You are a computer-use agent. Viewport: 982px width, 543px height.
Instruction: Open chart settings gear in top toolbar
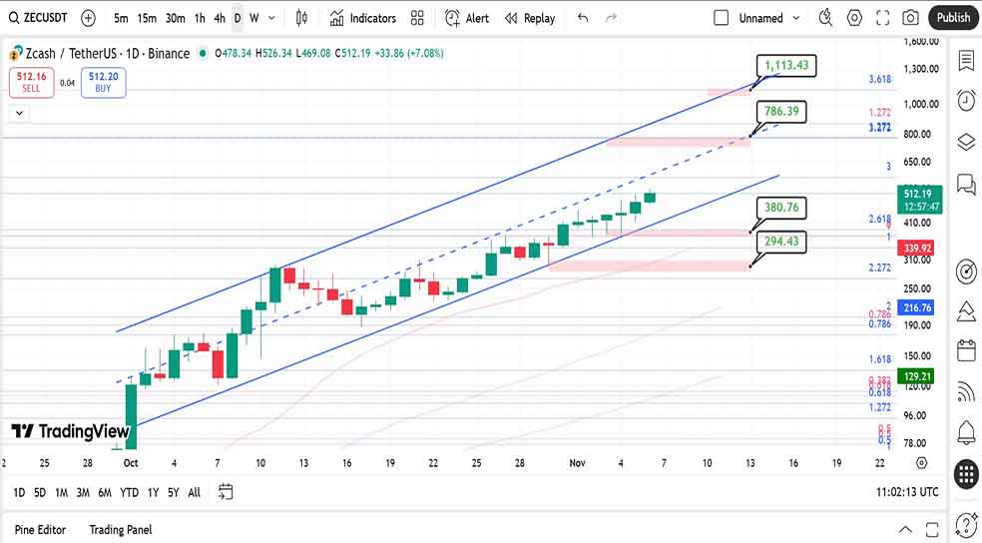854,18
